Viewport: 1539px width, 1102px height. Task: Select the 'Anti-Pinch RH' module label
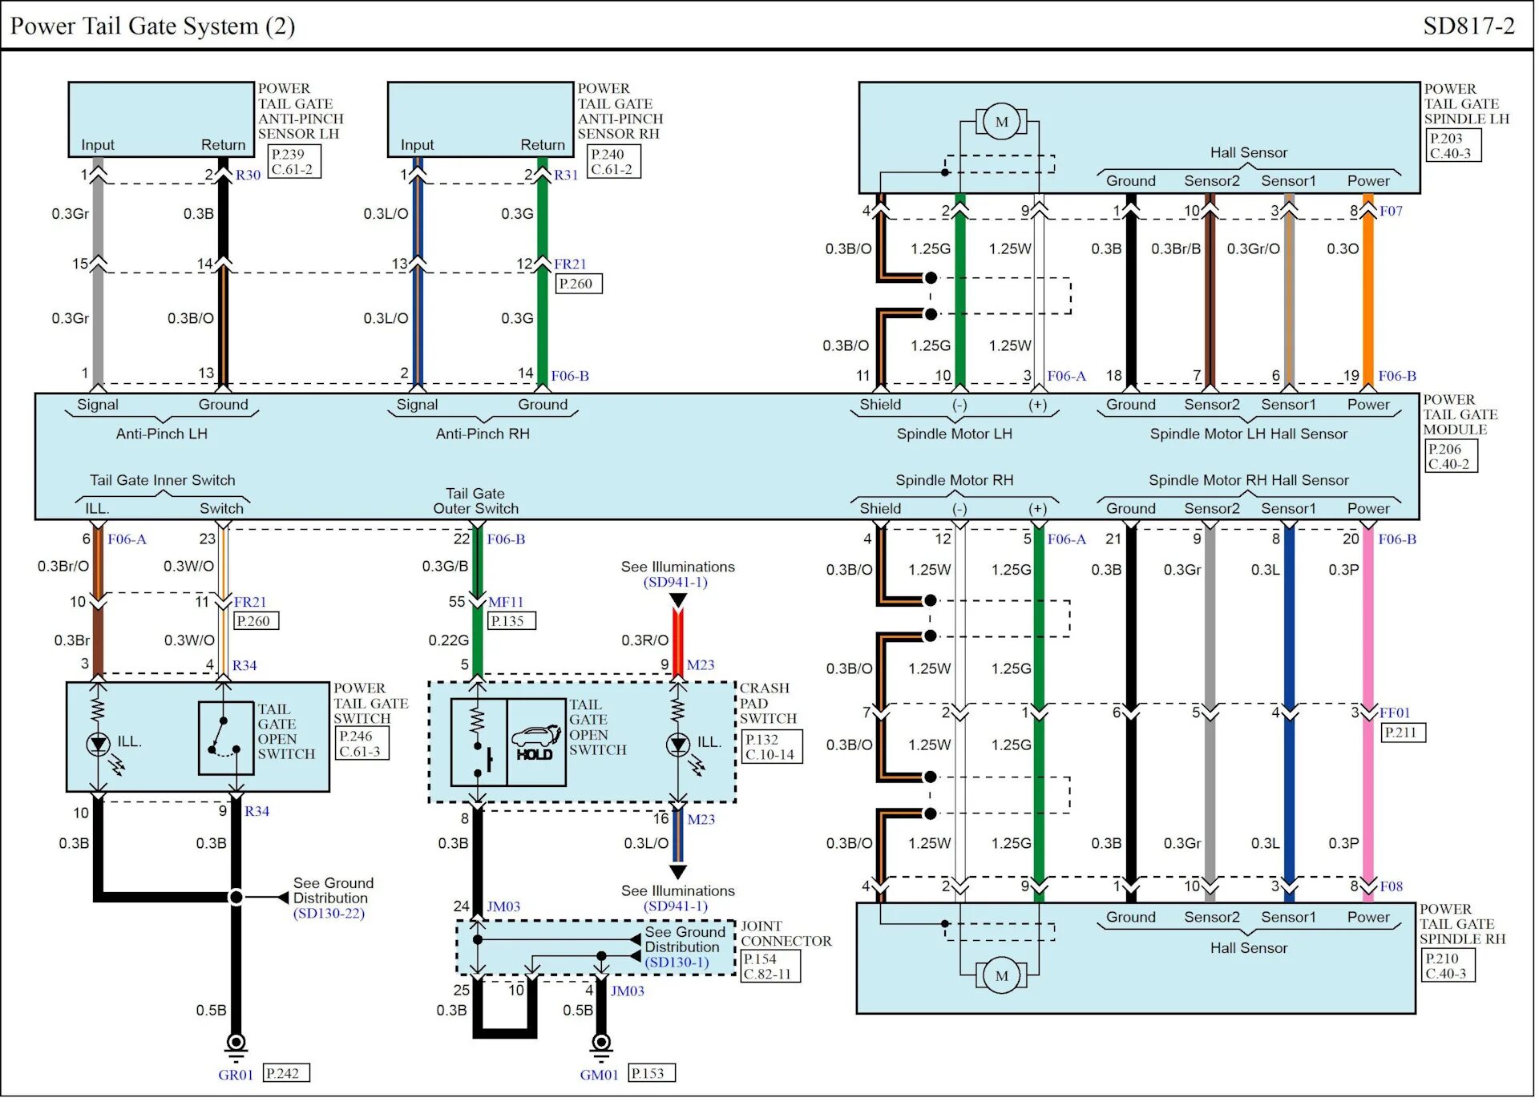tap(483, 434)
